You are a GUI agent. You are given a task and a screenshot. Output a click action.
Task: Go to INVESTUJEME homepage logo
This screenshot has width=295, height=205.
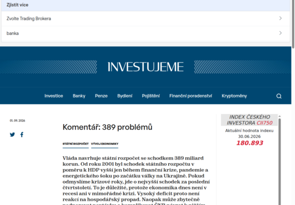(x=145, y=67)
